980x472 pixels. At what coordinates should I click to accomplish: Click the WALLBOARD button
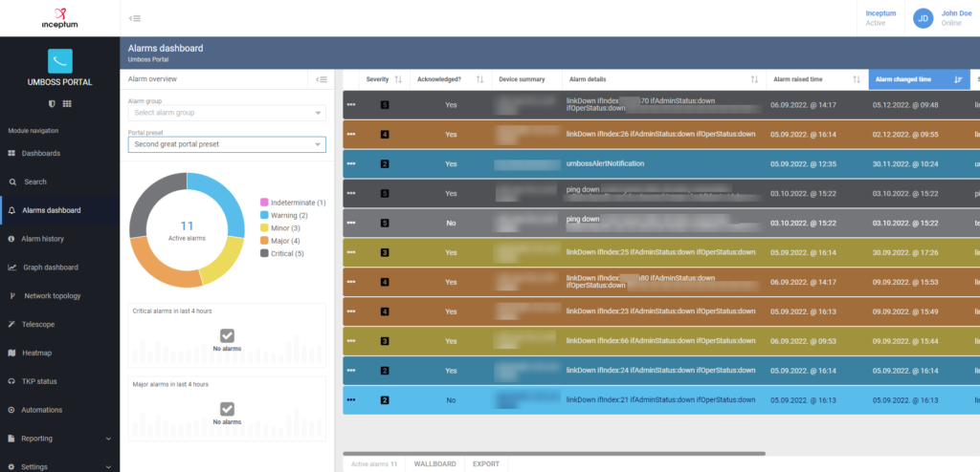pyautogui.click(x=435, y=464)
